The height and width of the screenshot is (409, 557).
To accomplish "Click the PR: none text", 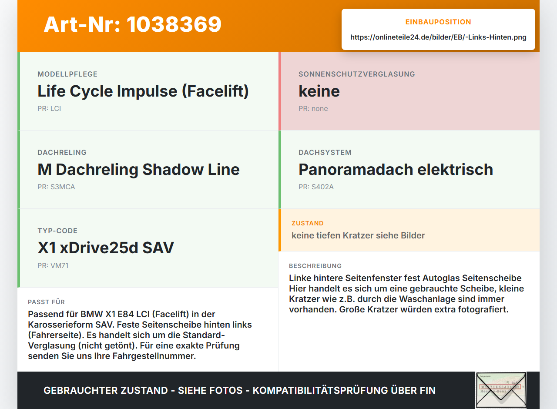I will tap(313, 109).
